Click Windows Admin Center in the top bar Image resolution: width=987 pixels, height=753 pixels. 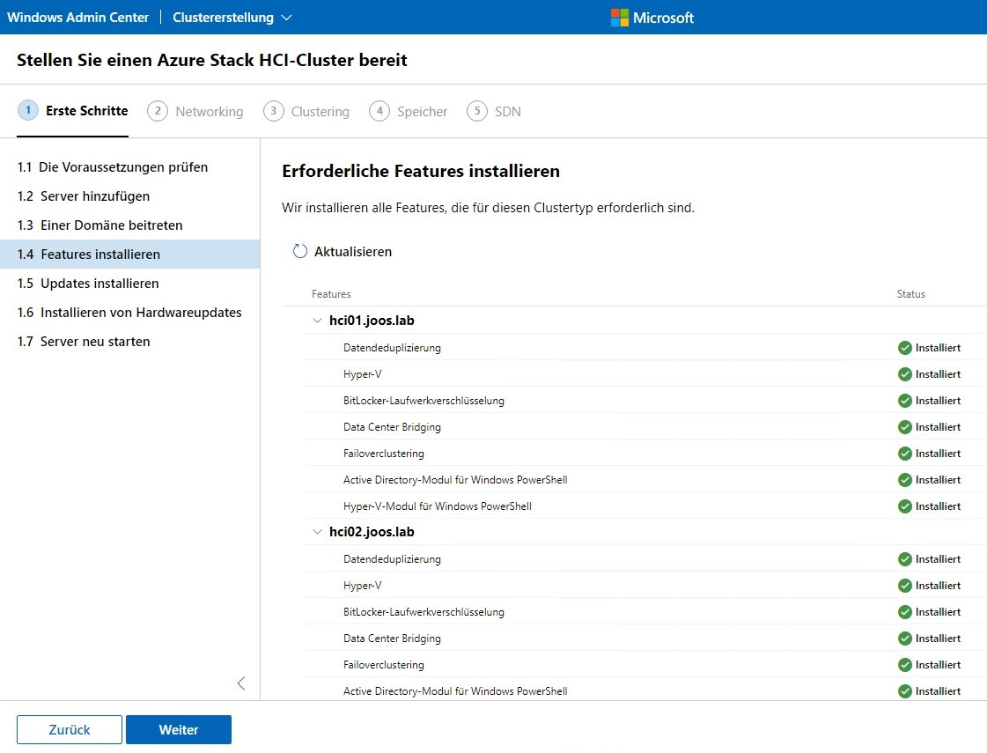(x=77, y=17)
